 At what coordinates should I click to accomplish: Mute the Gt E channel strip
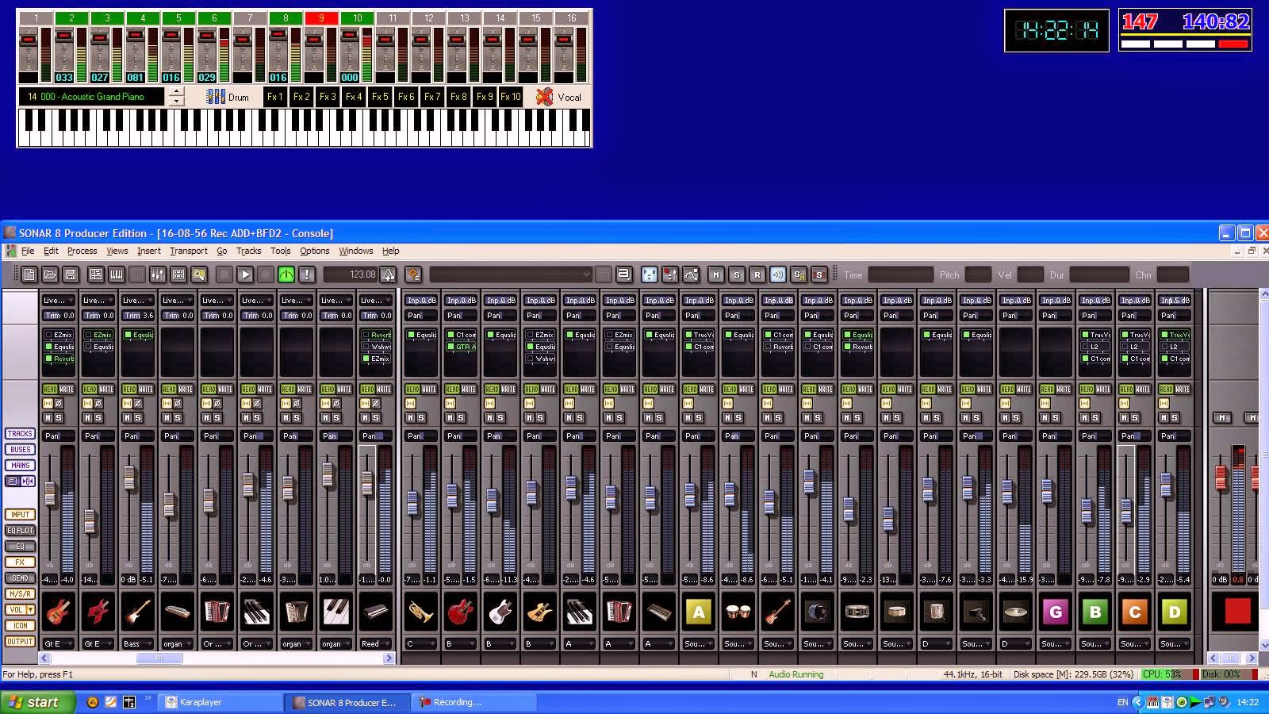point(49,417)
